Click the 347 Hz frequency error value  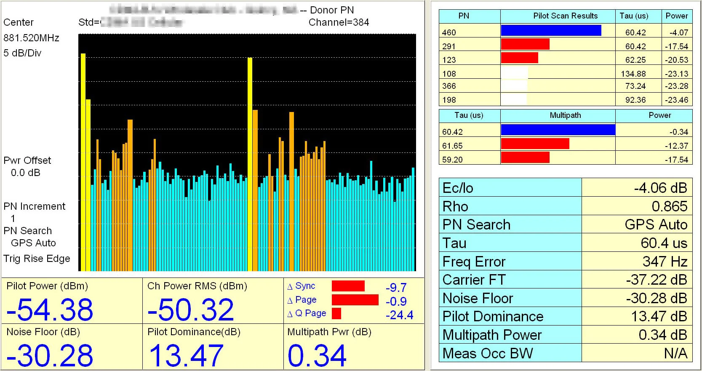click(x=665, y=262)
